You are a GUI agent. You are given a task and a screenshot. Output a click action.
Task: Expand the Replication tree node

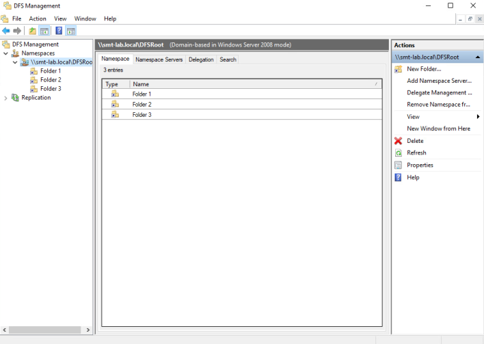tap(6, 98)
